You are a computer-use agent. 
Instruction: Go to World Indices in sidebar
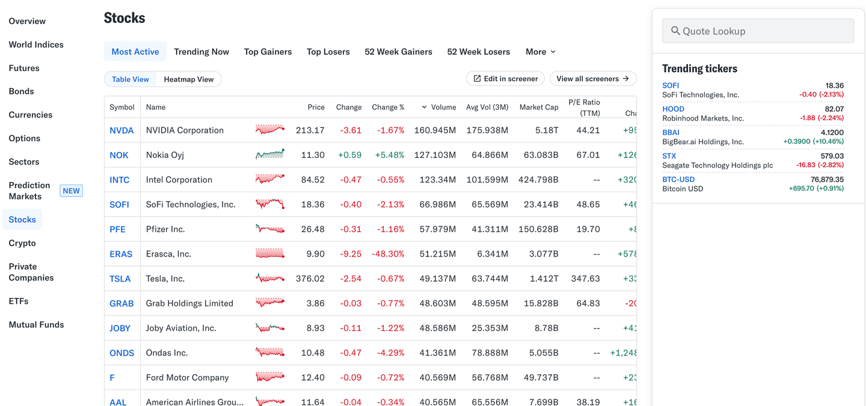pyautogui.click(x=36, y=44)
